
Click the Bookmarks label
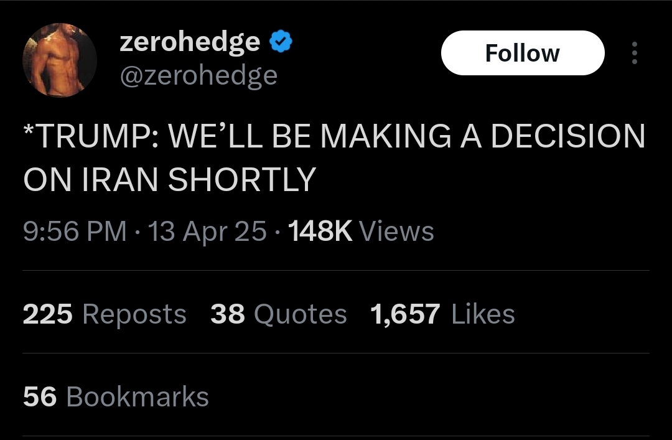click(137, 397)
